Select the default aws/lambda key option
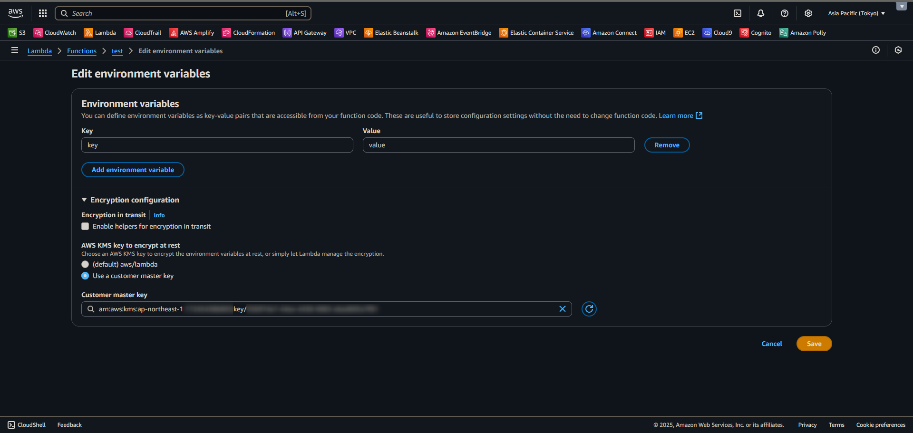The width and height of the screenshot is (913, 433). click(85, 264)
